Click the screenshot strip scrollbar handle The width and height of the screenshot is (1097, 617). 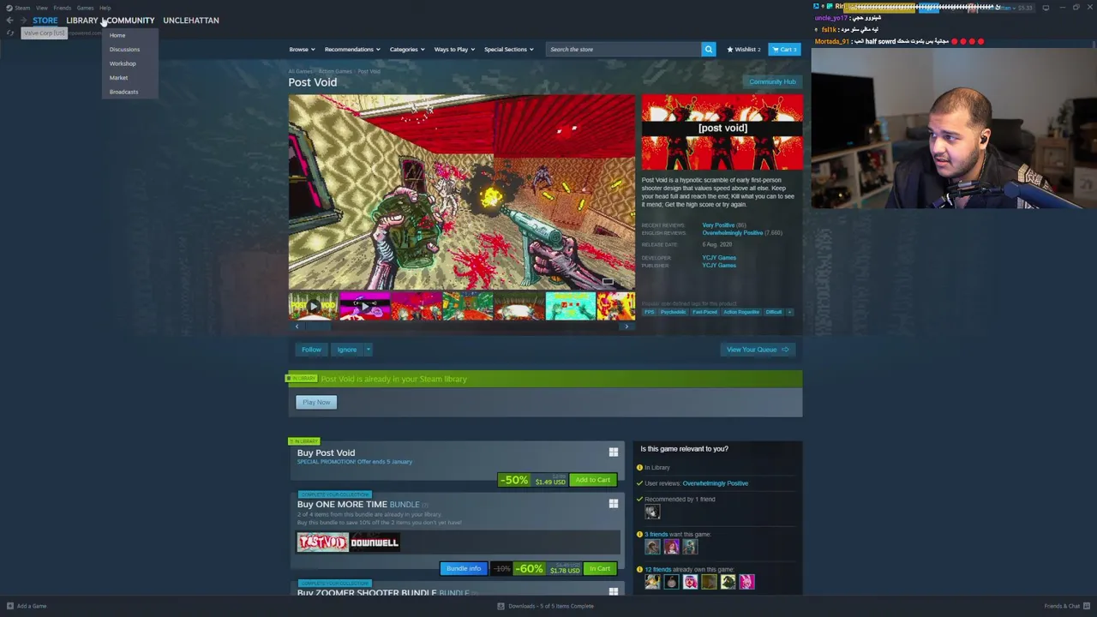[318, 326]
